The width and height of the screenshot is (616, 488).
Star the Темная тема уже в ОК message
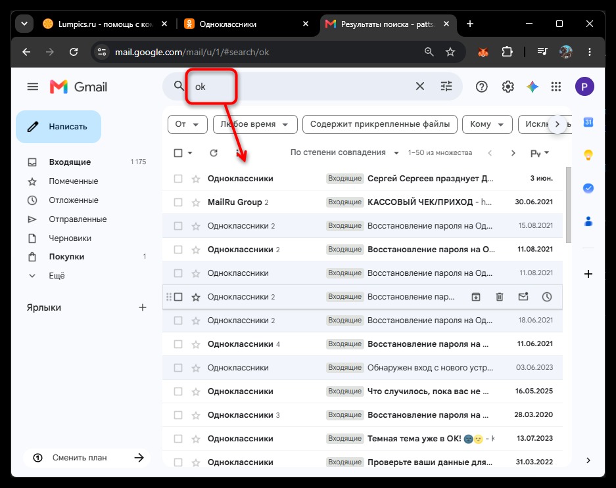[x=196, y=439]
